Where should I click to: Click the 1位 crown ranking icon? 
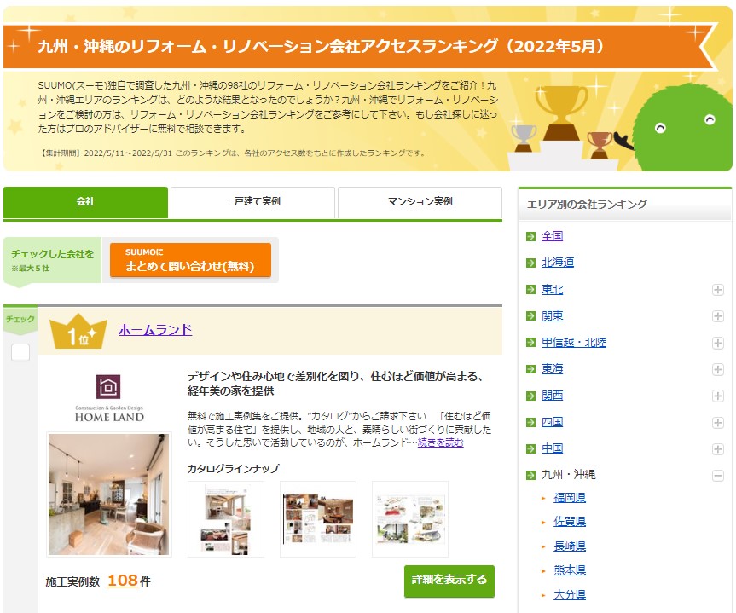[78, 332]
